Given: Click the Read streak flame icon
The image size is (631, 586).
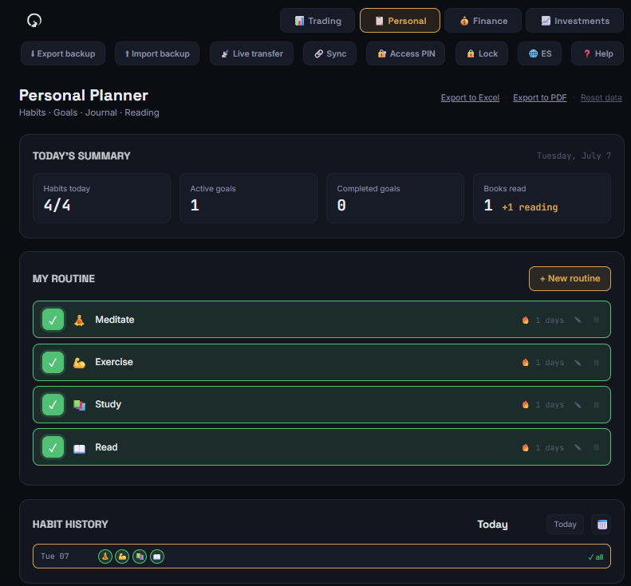Looking at the screenshot, I should pyautogui.click(x=525, y=447).
